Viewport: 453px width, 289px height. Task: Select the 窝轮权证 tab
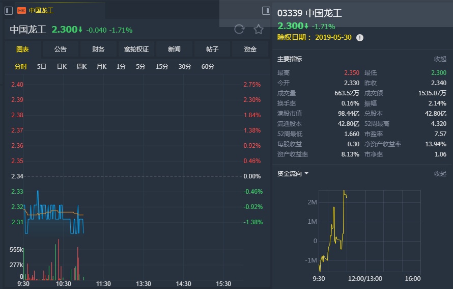pyautogui.click(x=136, y=49)
